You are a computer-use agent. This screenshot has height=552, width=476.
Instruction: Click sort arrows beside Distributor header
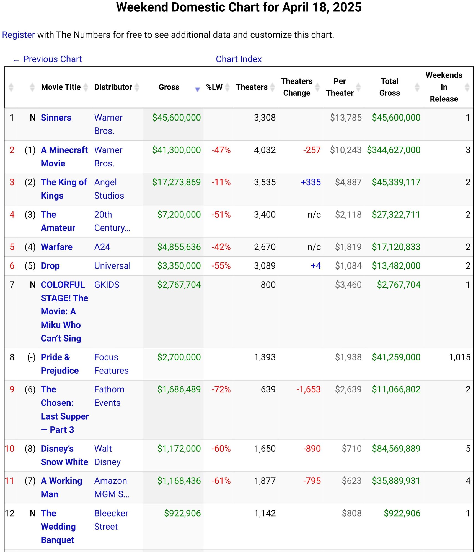137,87
